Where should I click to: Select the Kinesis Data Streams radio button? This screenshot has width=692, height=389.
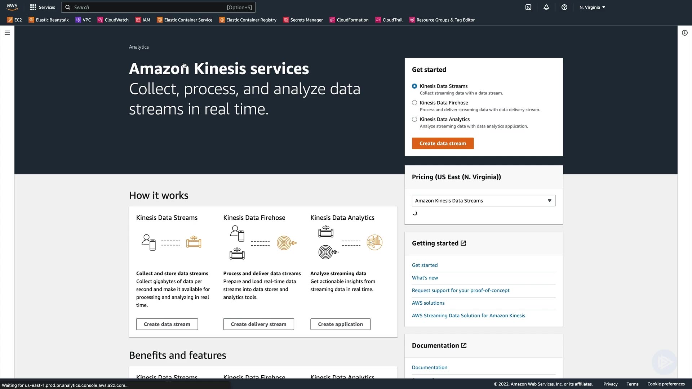pos(414,86)
